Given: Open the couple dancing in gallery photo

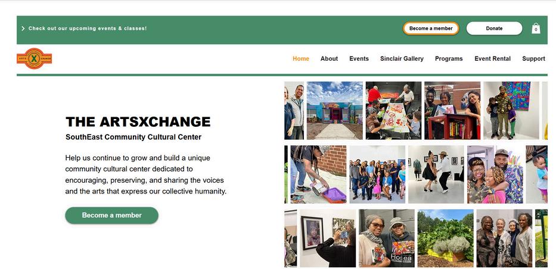Looking at the screenshot, I should [436, 174].
